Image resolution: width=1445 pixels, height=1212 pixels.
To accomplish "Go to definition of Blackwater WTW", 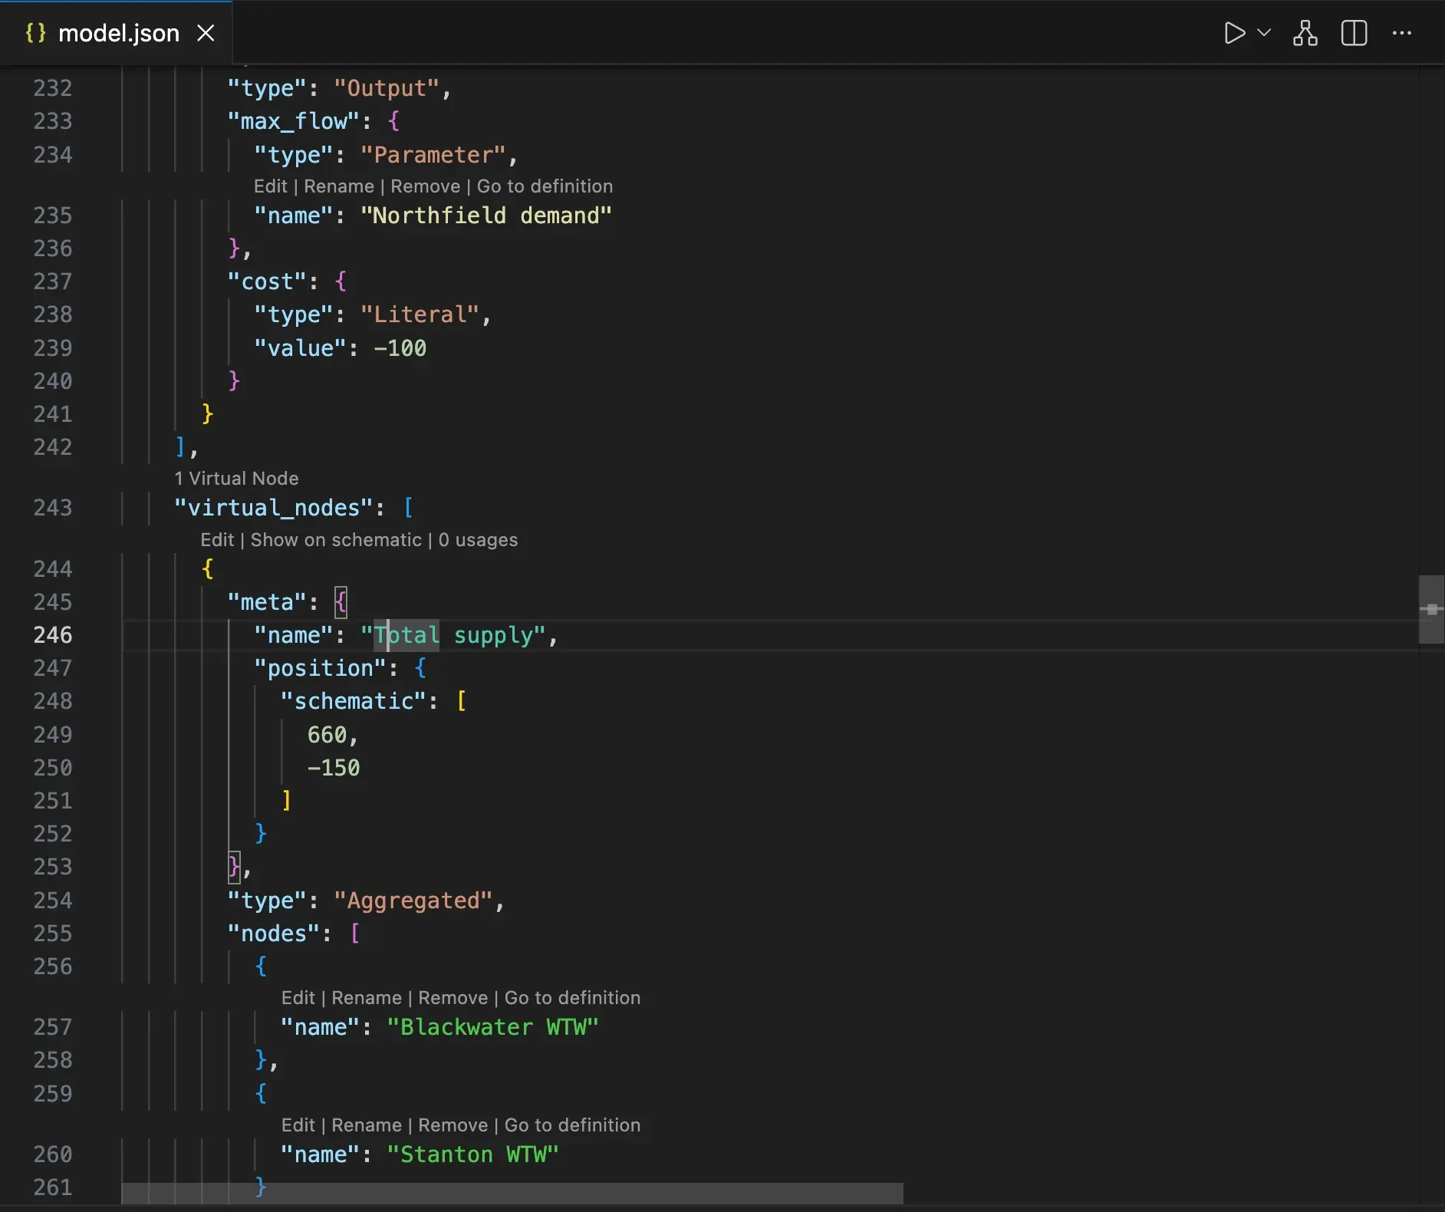I will pos(572,998).
